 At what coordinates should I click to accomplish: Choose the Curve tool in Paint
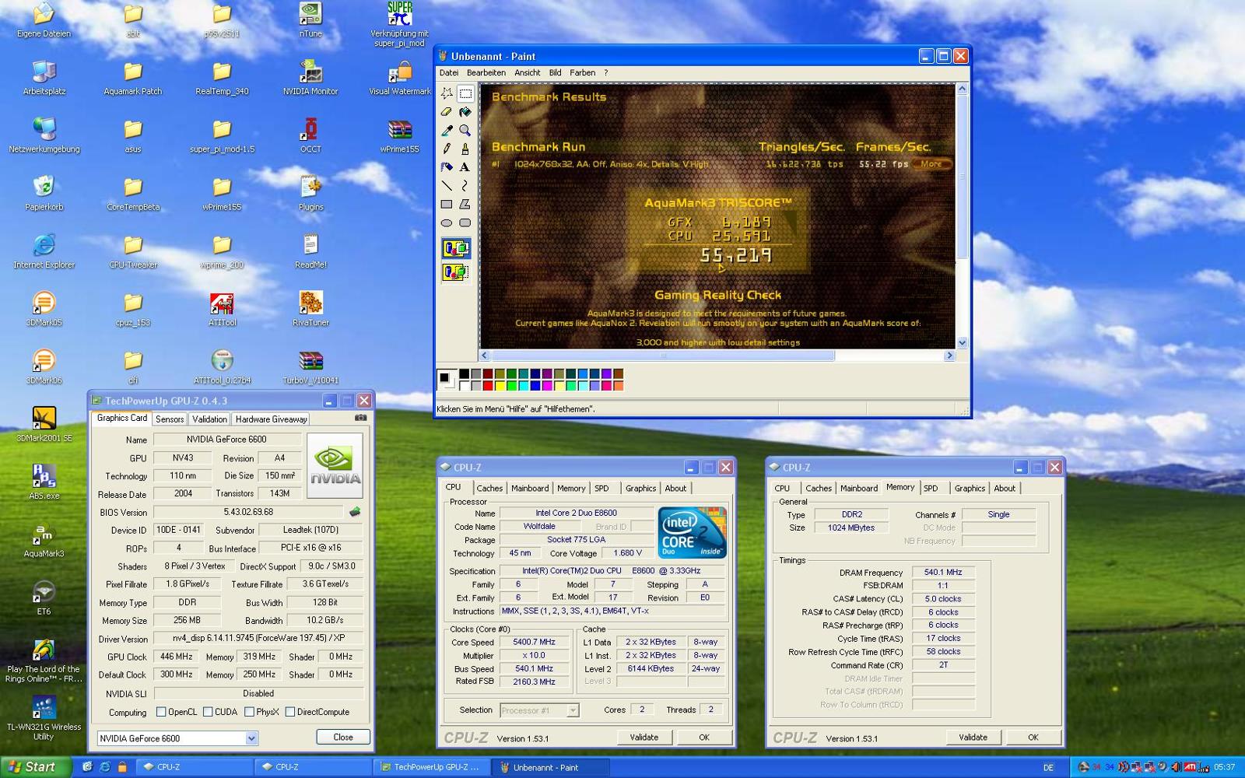point(465,185)
